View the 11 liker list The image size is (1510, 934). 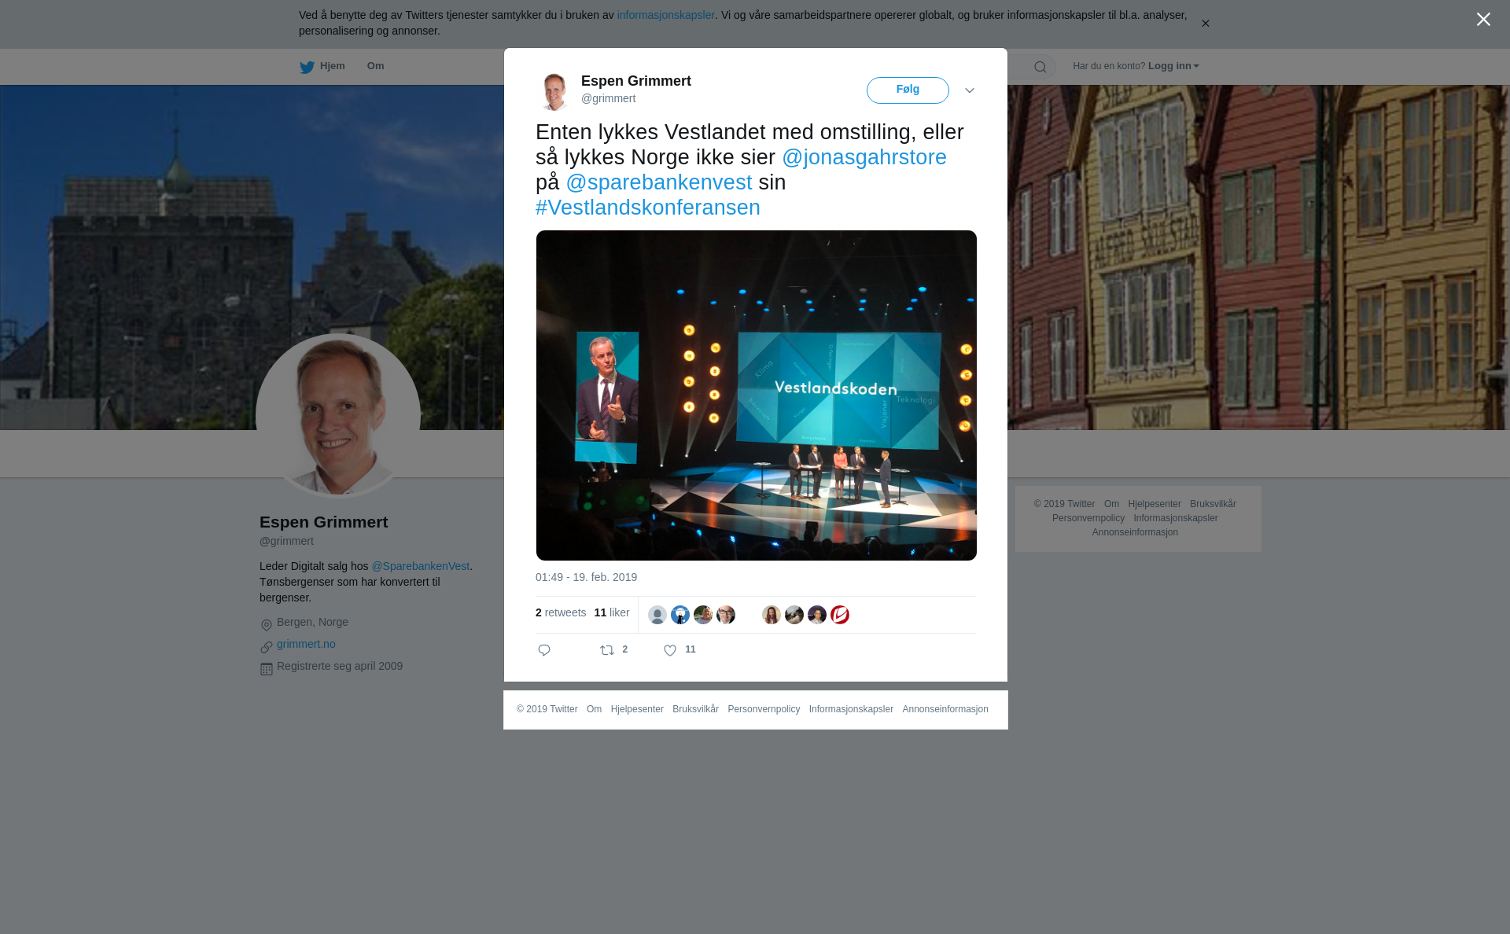[612, 612]
